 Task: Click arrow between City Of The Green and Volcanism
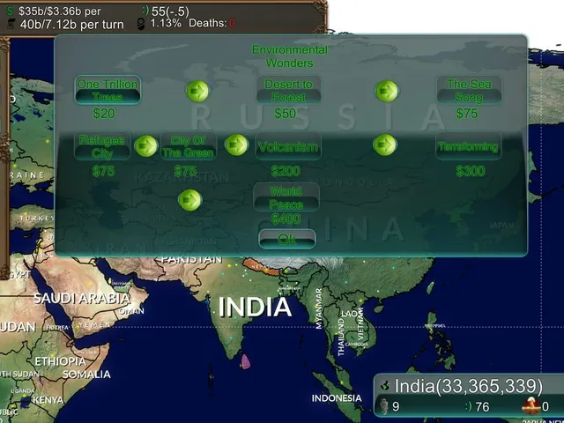point(236,145)
